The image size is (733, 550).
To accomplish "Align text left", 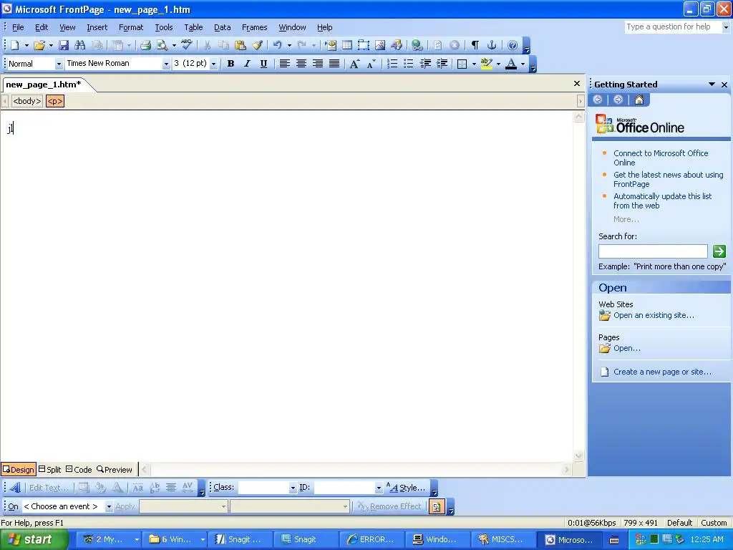I will [285, 64].
